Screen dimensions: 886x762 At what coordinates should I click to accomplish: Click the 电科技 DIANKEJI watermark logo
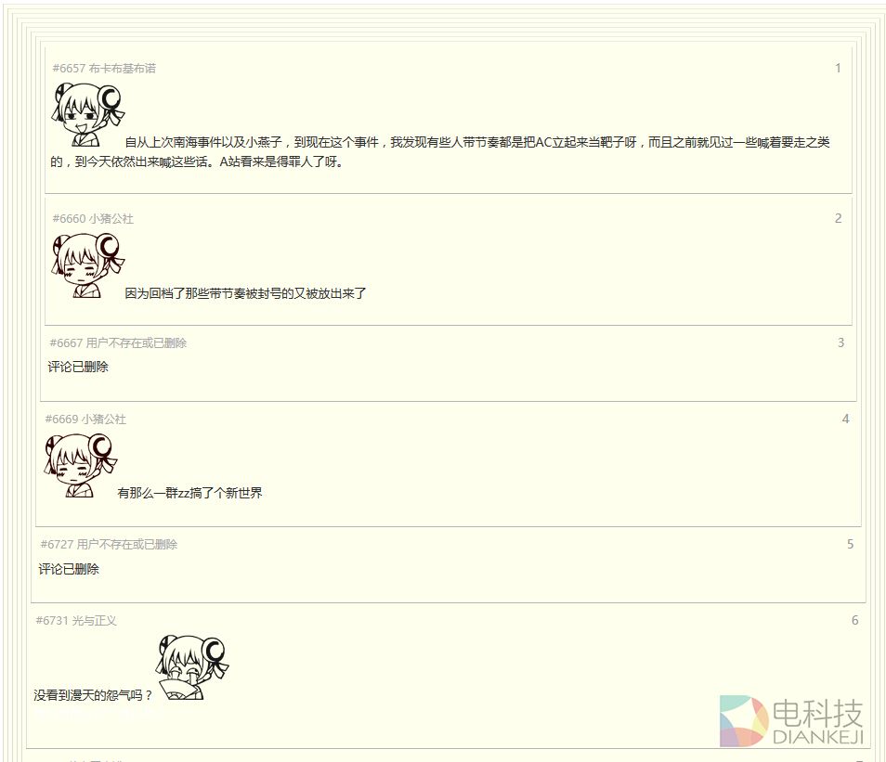click(791, 721)
